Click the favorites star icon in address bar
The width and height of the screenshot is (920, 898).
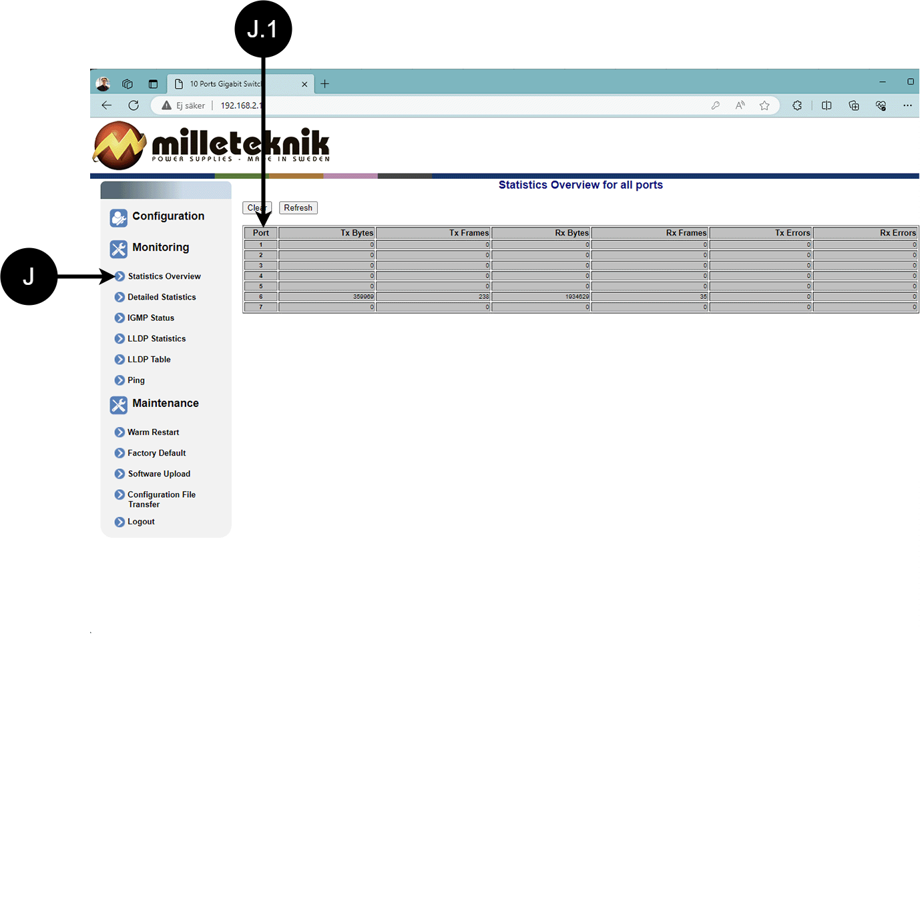(764, 105)
